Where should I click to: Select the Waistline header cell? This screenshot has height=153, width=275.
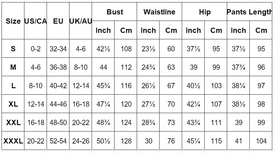point(159,12)
